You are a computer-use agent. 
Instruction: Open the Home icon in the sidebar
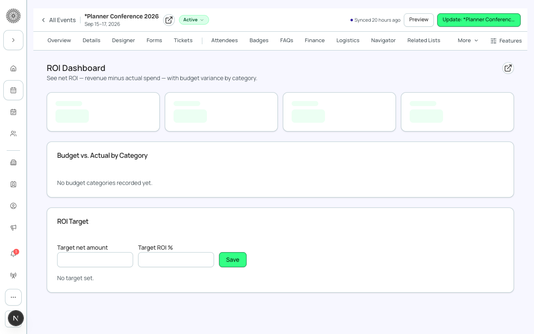(13, 68)
